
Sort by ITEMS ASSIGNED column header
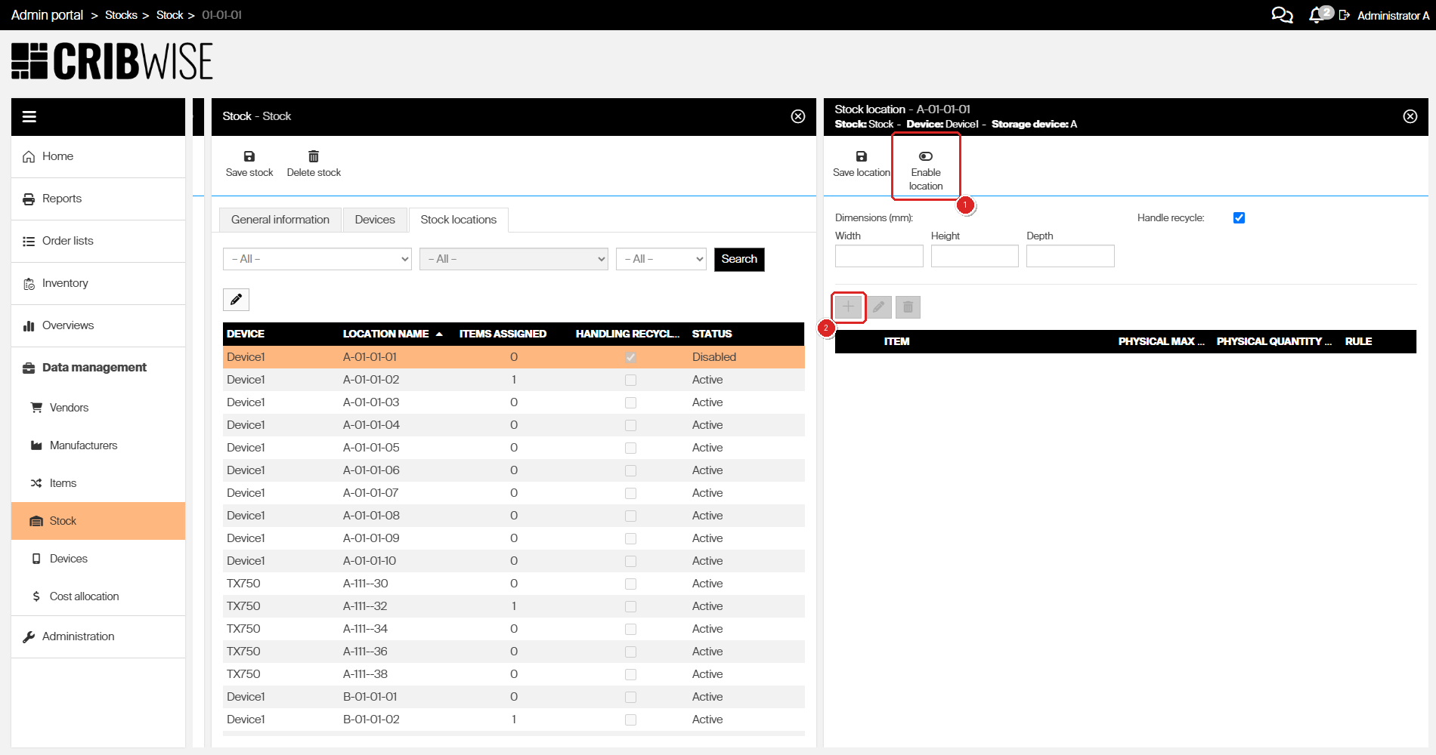(503, 334)
